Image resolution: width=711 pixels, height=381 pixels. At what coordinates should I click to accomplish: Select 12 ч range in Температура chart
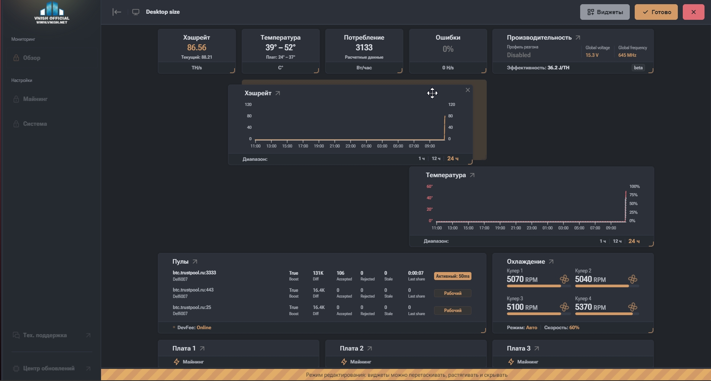tap(617, 241)
